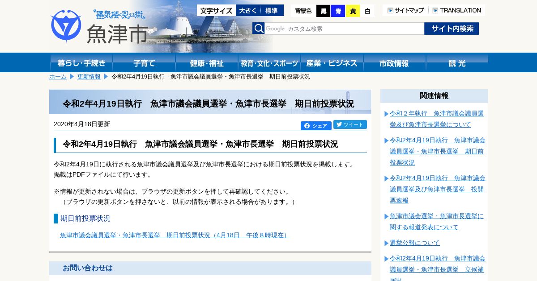Click the 関連情報 sidebar heading

click(x=434, y=96)
